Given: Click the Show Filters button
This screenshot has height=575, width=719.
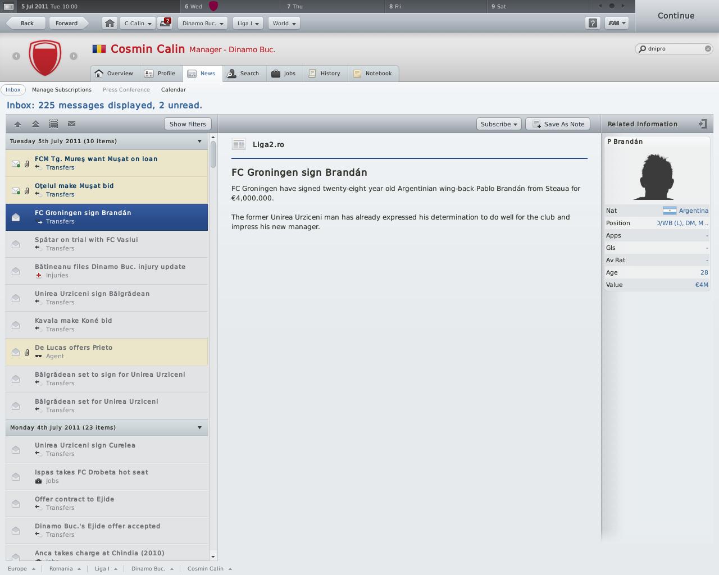Looking at the screenshot, I should coord(188,124).
